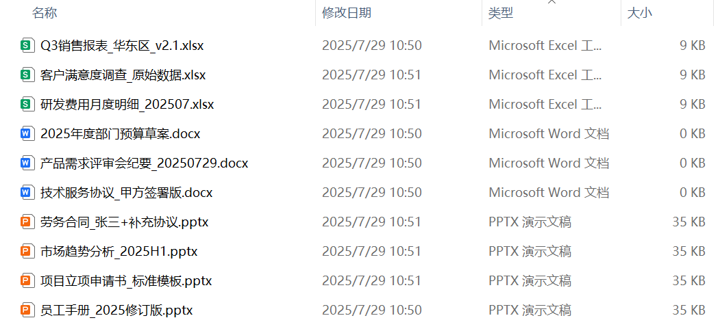Sort files by the 名称 column header
The height and width of the screenshot is (331, 720).
pyautogui.click(x=45, y=13)
